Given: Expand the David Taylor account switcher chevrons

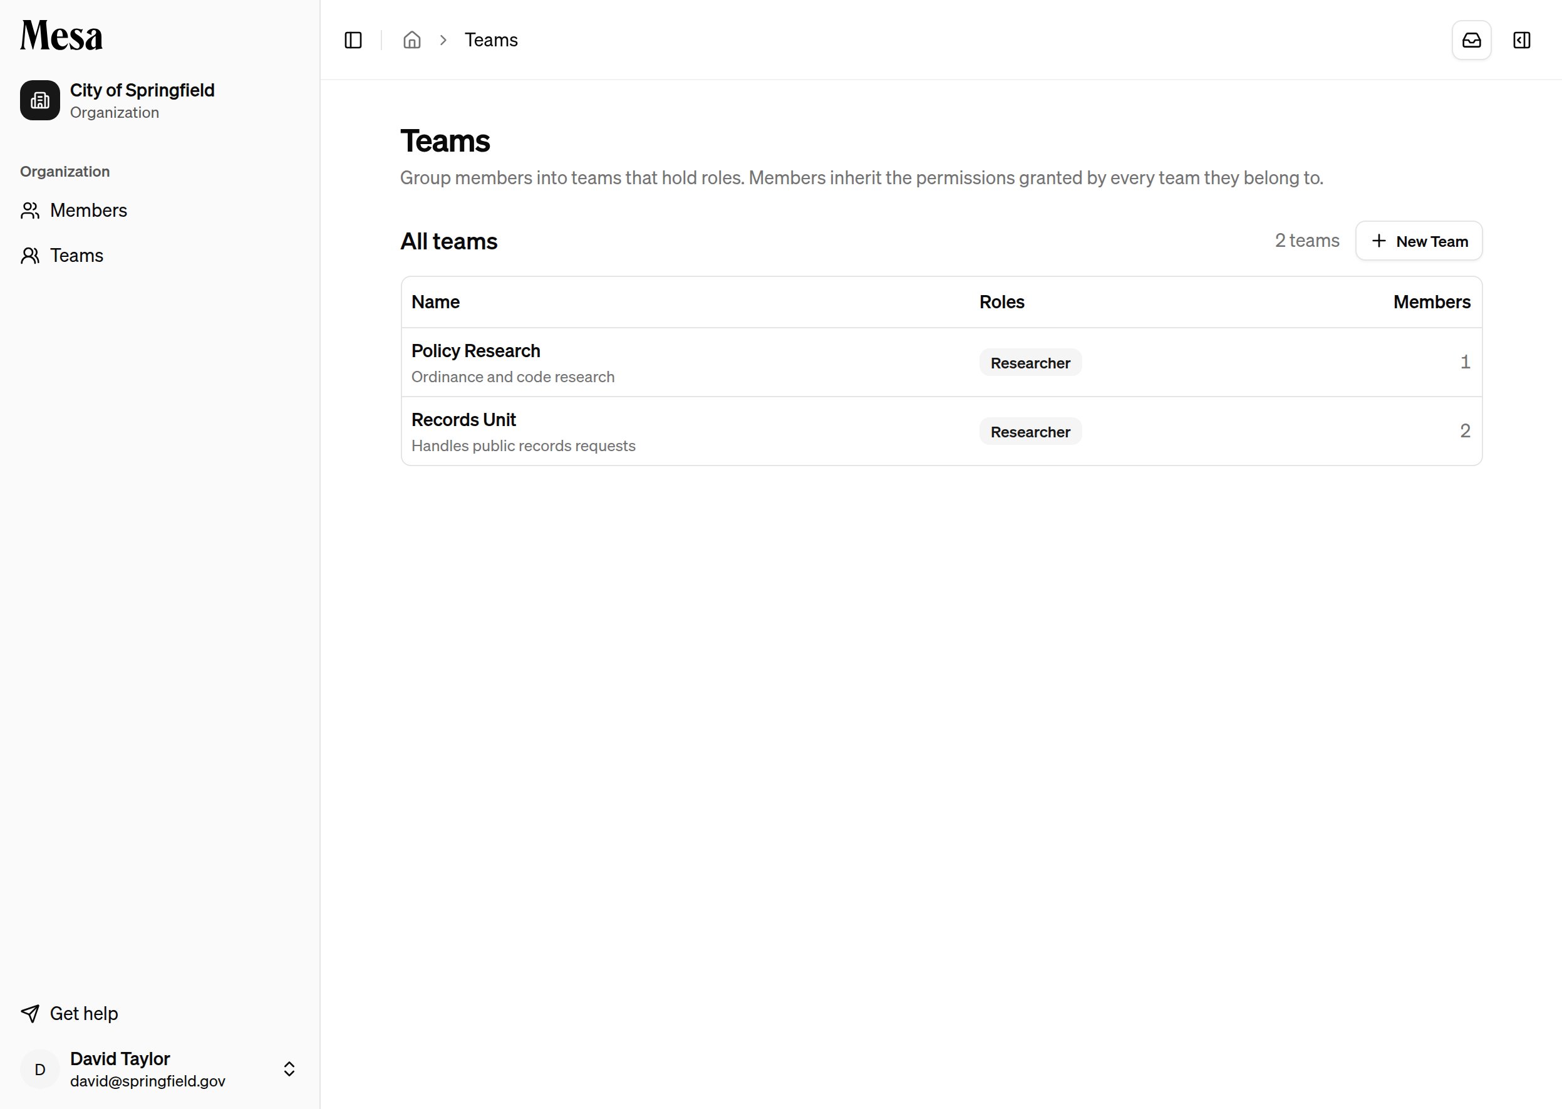Looking at the screenshot, I should coord(289,1070).
